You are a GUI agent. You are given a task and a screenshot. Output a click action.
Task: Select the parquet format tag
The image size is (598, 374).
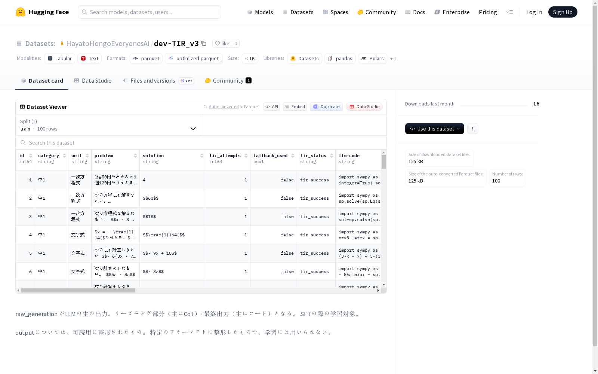(146, 58)
